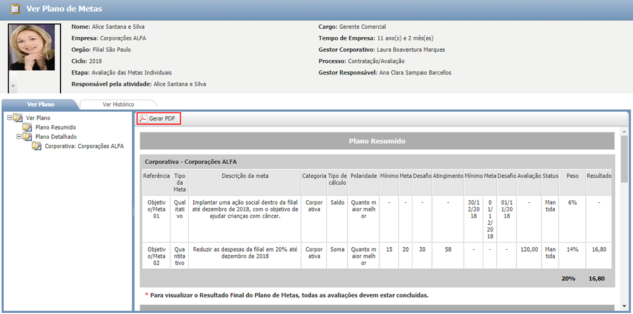The height and width of the screenshot is (314, 633).
Task: Click the Ver Plano root folder icon
Action: (x=18, y=118)
